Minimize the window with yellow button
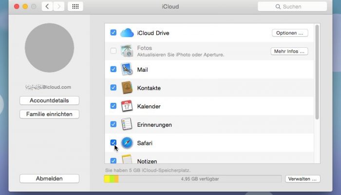 click(x=25, y=6)
